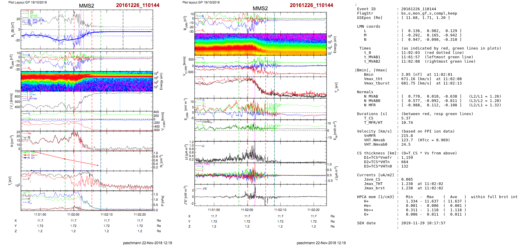Click the HPCA mom [1/cm3] heading

pos(375,197)
